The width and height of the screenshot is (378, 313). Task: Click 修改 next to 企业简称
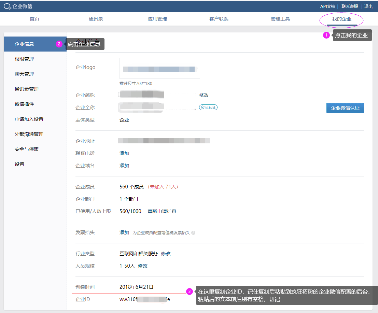coord(204,96)
